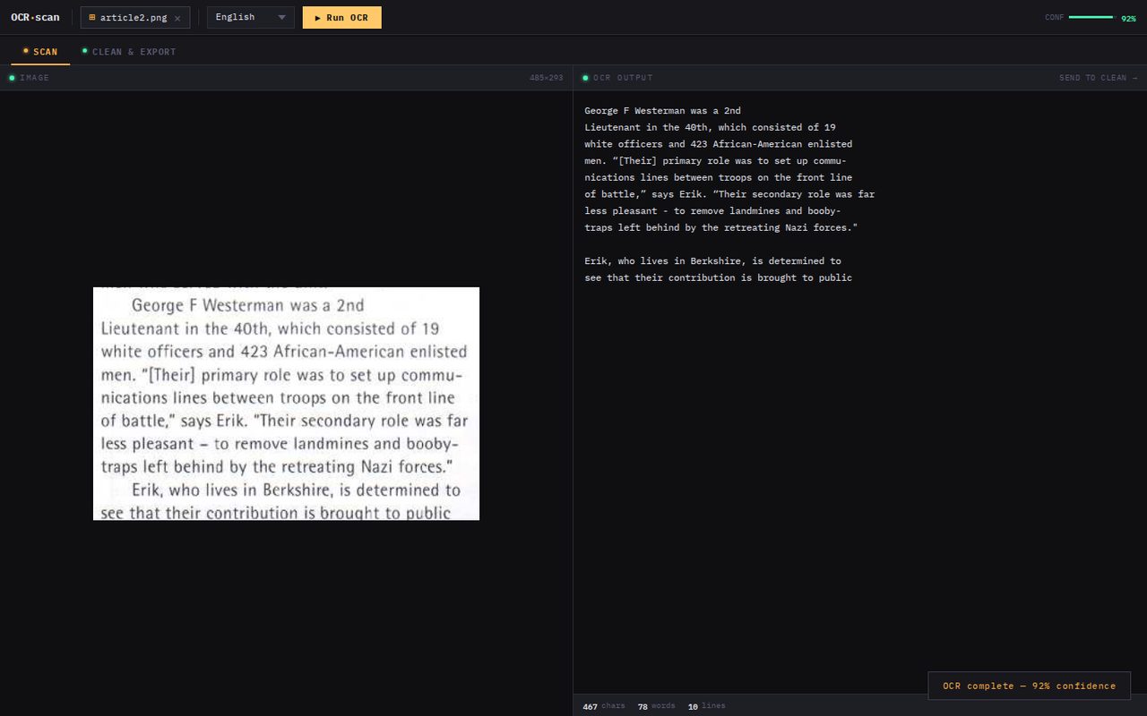This screenshot has height=716, width=1147.
Task: Click the confidence progress bar
Action: click(x=1091, y=17)
